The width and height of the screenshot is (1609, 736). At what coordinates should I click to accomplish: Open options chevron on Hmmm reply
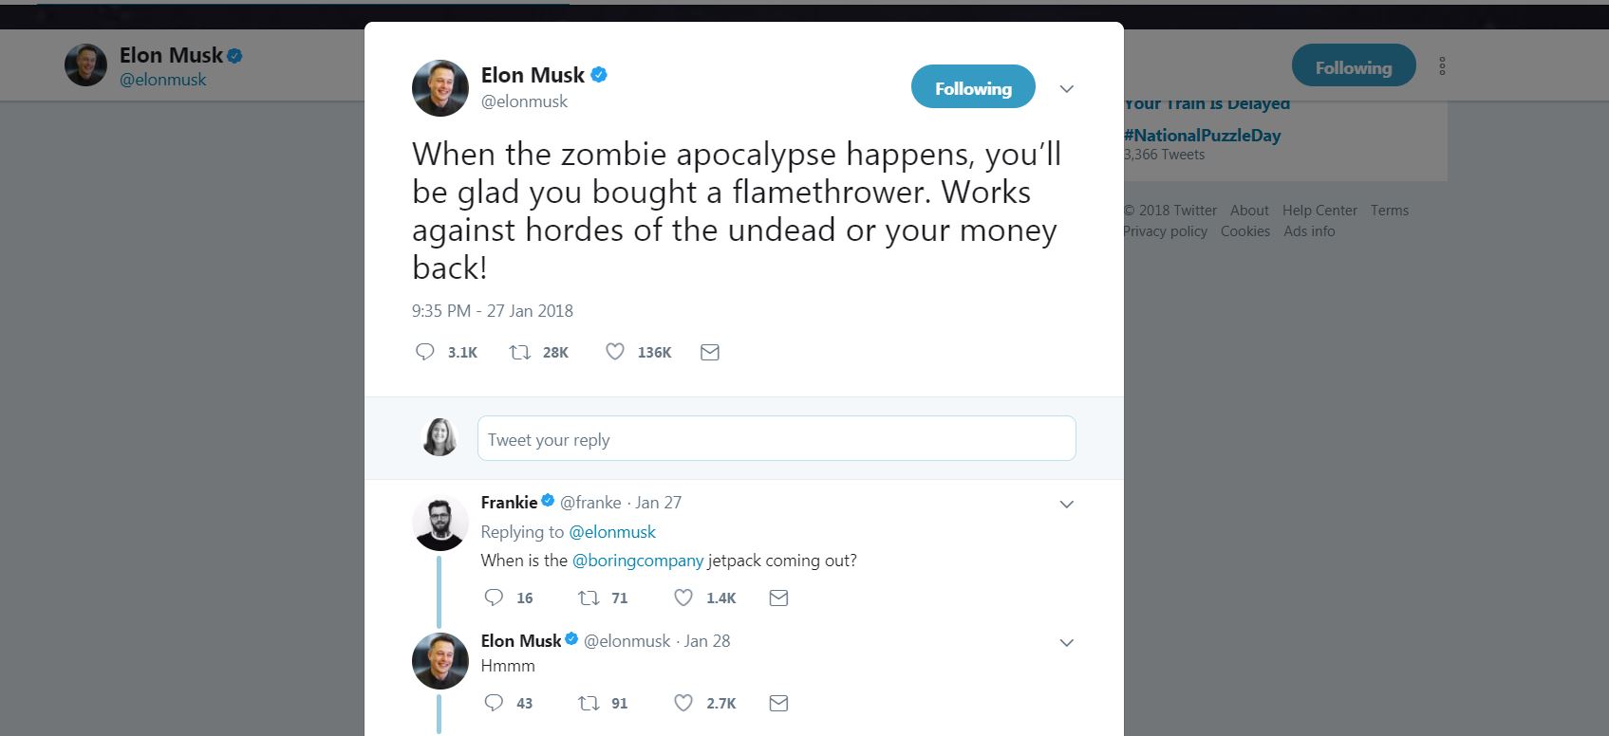(1067, 642)
